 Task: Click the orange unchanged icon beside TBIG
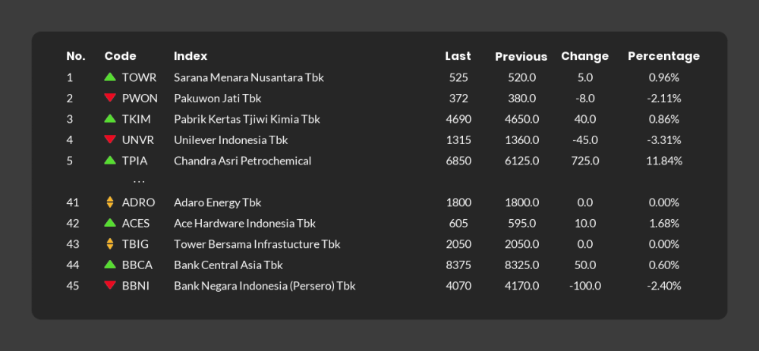(x=110, y=243)
